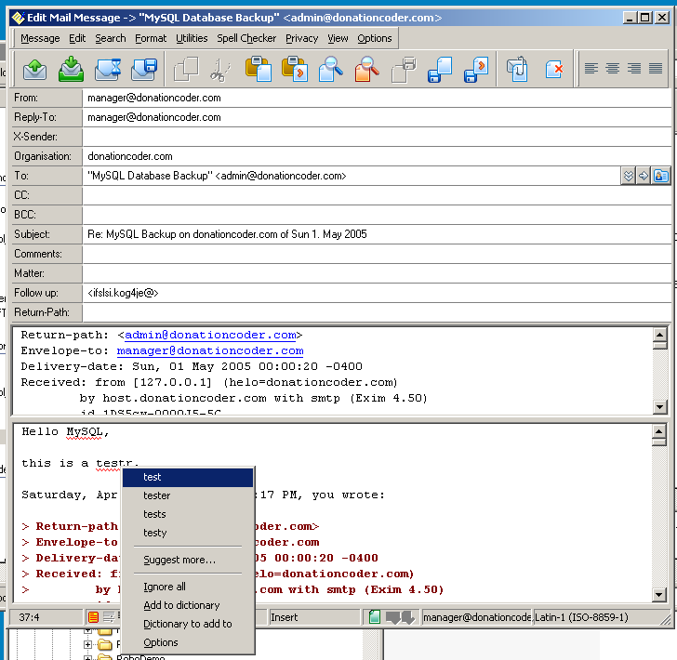Justify the message text
The image size is (677, 660).
pos(656,68)
